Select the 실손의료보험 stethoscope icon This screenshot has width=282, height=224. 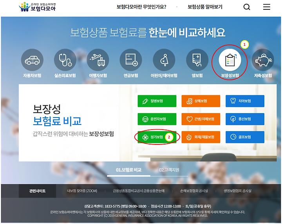[x=65, y=60]
